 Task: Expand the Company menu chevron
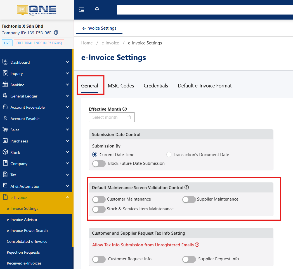(x=67, y=163)
